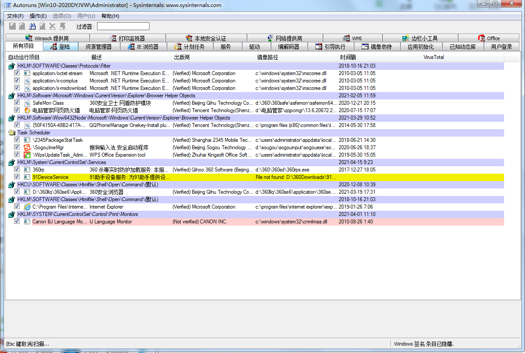Click the file icon beside SafeMon Class
This screenshot has height=353, width=525.
pos(27,103)
